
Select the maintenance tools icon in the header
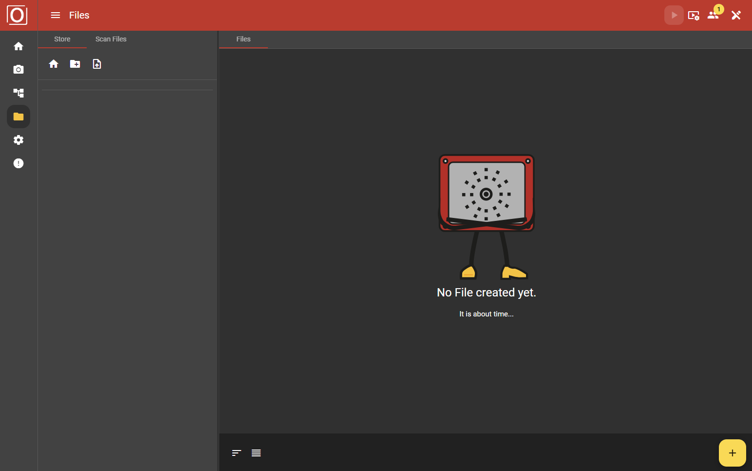[x=736, y=15]
